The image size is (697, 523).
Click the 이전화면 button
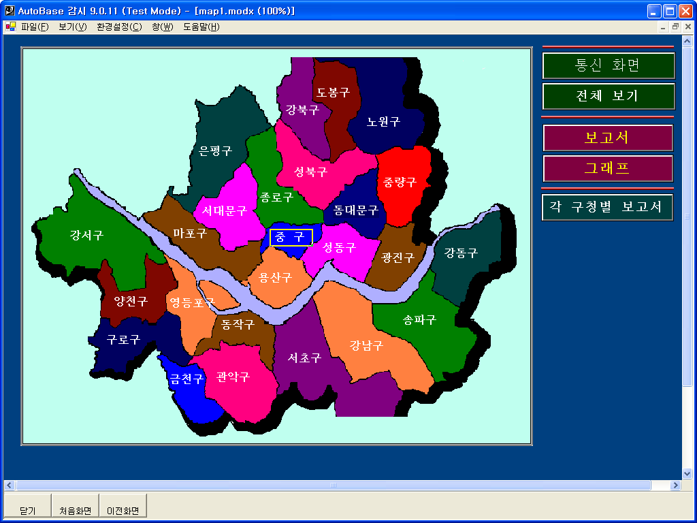pos(123,510)
